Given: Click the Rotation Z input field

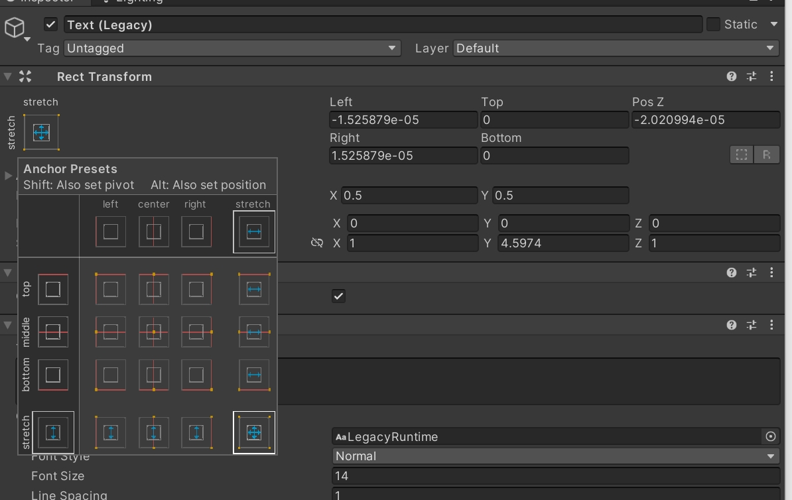Looking at the screenshot, I should (x=714, y=223).
